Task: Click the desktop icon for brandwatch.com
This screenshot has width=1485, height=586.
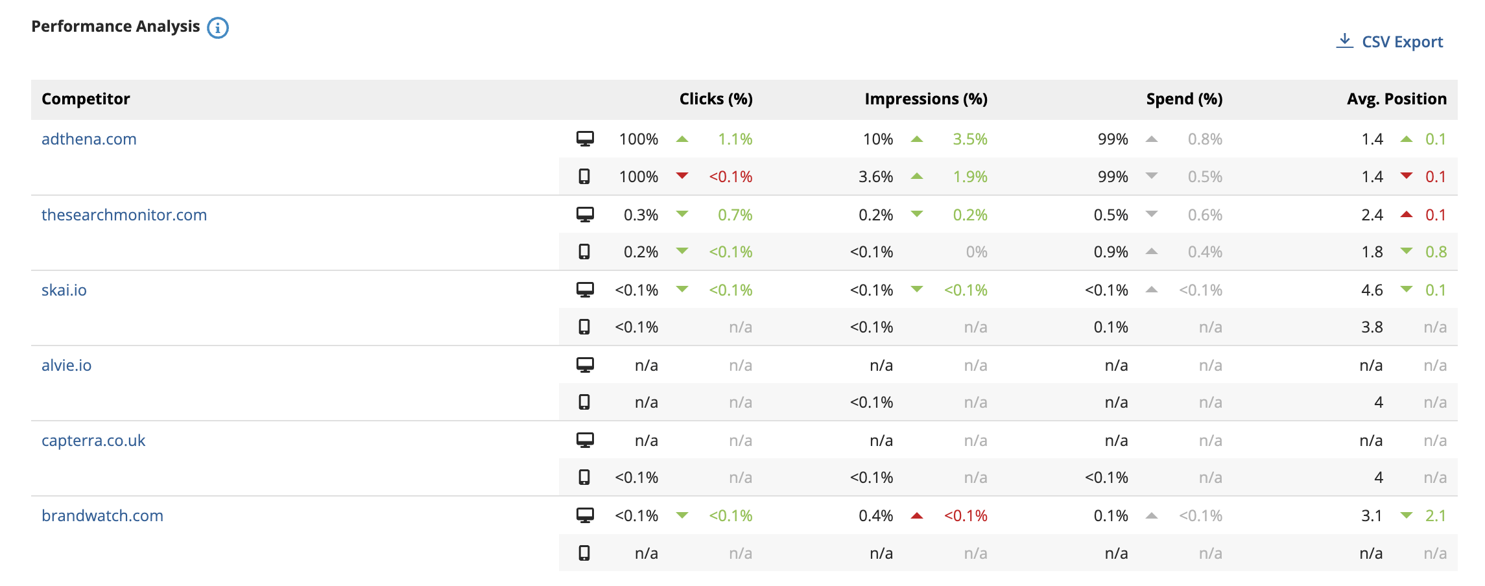Action: pos(585,515)
